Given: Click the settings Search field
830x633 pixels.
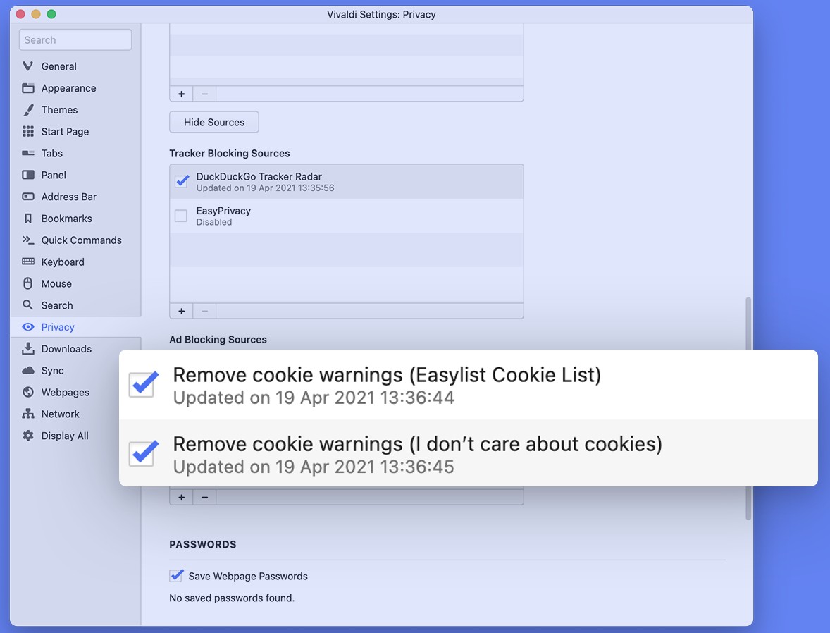Looking at the screenshot, I should pyautogui.click(x=75, y=40).
